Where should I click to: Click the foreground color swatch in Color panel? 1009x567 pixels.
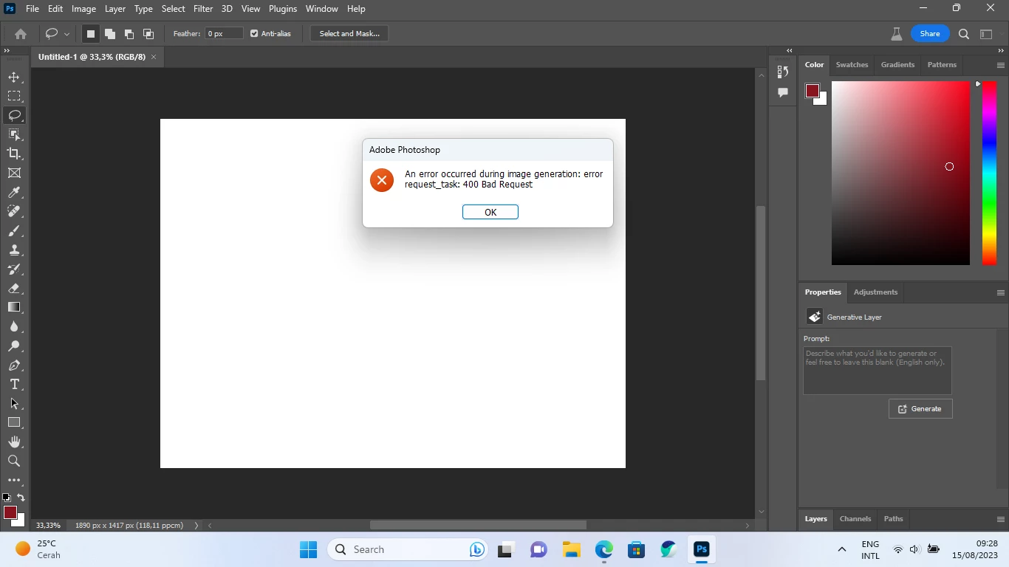pos(813,91)
